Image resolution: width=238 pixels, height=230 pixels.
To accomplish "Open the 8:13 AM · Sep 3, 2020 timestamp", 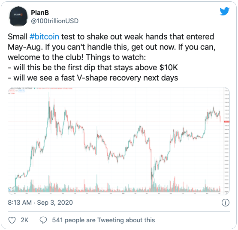I will [x=40, y=203].
